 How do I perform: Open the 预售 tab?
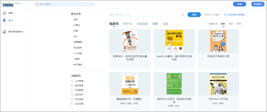point(155,24)
